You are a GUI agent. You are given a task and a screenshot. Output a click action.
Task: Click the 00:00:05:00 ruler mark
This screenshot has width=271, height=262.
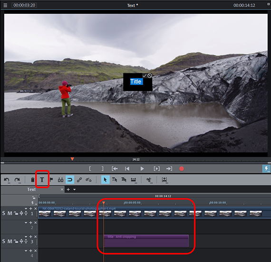[x=133, y=203]
